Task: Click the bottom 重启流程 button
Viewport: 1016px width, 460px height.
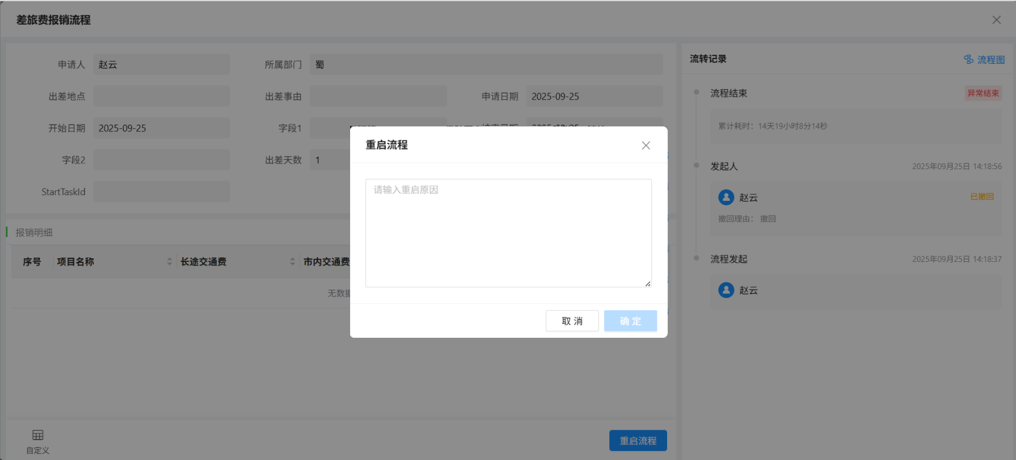Action: pyautogui.click(x=638, y=441)
